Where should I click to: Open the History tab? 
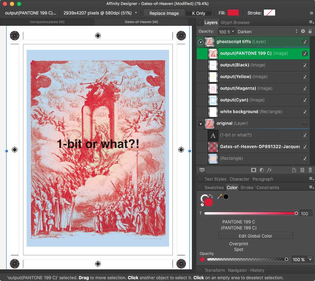pos(257,270)
